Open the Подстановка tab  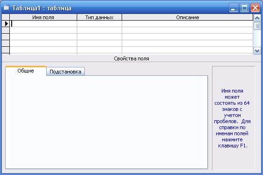(66, 72)
